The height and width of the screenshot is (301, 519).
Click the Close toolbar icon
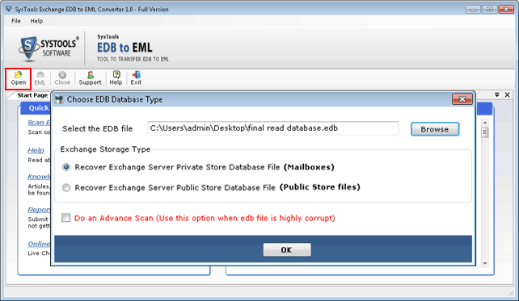click(x=62, y=78)
